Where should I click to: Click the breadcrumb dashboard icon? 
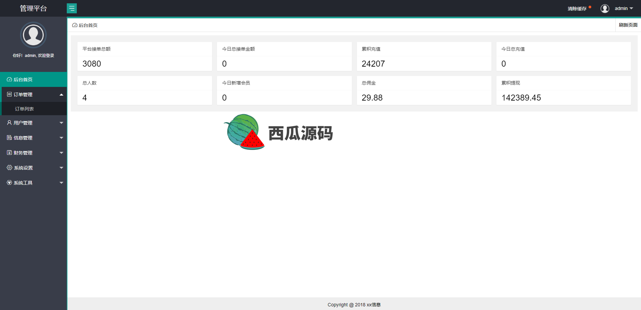click(x=75, y=25)
